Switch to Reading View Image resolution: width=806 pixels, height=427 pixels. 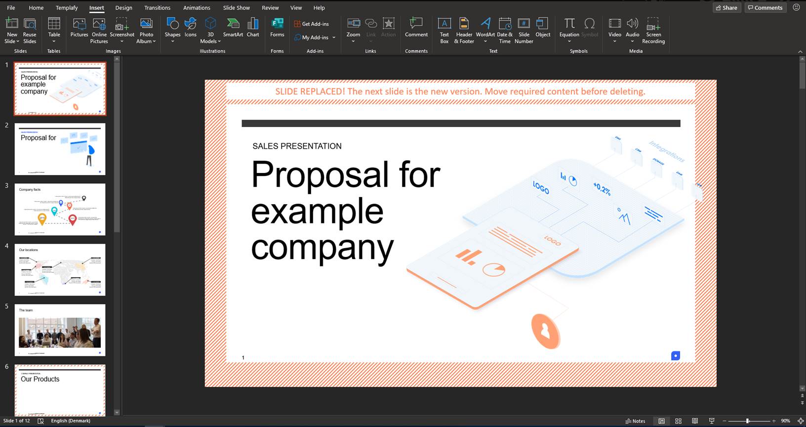pyautogui.click(x=695, y=421)
